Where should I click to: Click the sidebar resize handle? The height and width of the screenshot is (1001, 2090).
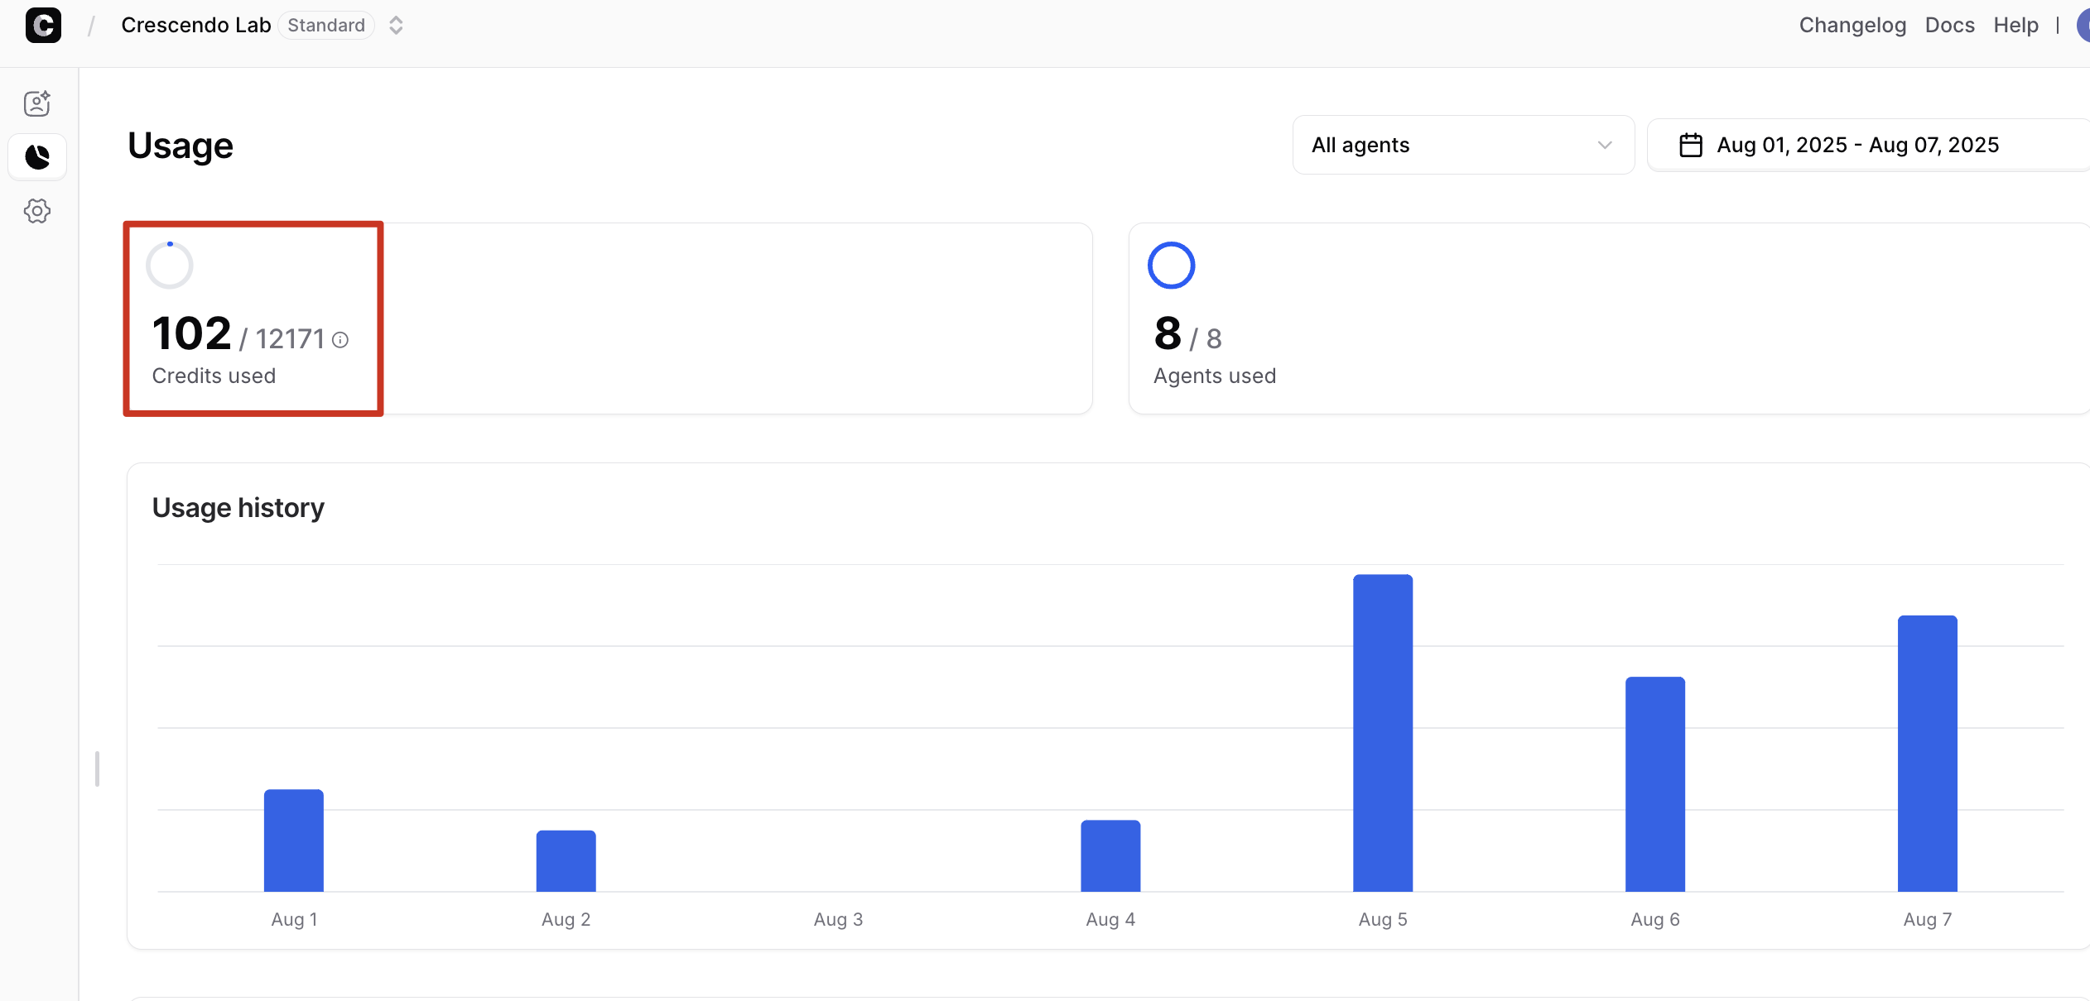click(x=98, y=769)
